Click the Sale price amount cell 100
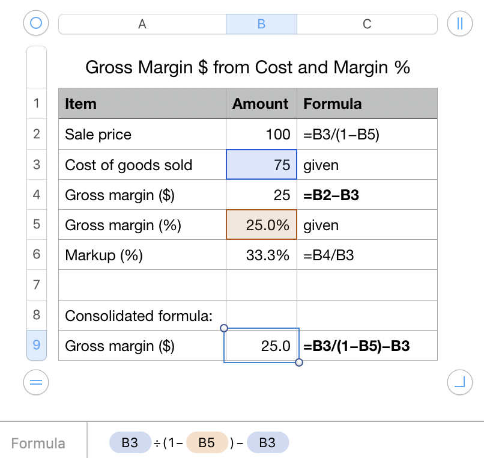 pos(261,134)
